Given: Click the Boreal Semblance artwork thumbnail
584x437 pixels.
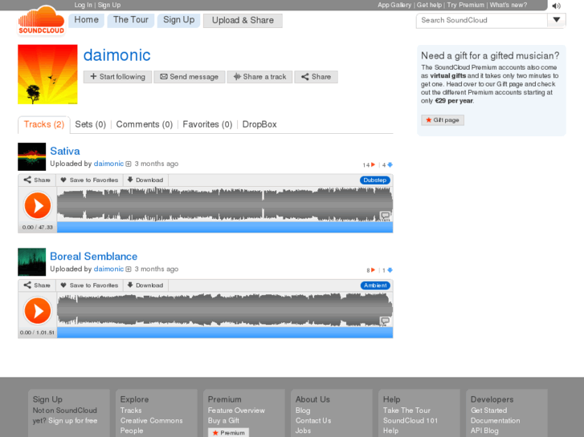Looking at the screenshot, I should click(x=31, y=262).
